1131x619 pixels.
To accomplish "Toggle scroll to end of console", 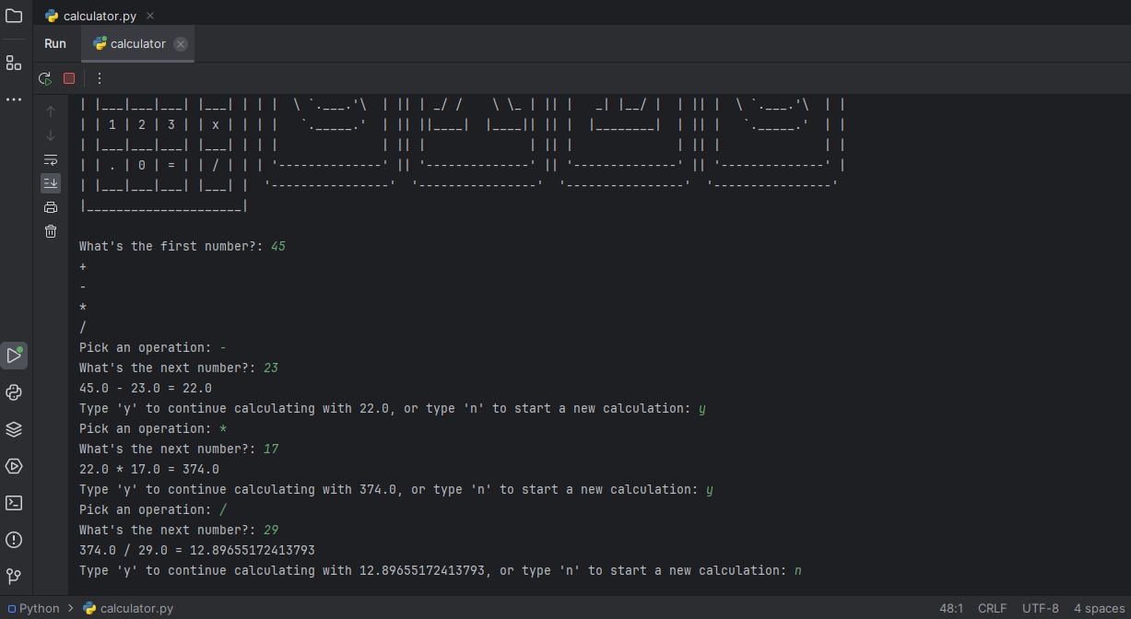I will (51, 183).
